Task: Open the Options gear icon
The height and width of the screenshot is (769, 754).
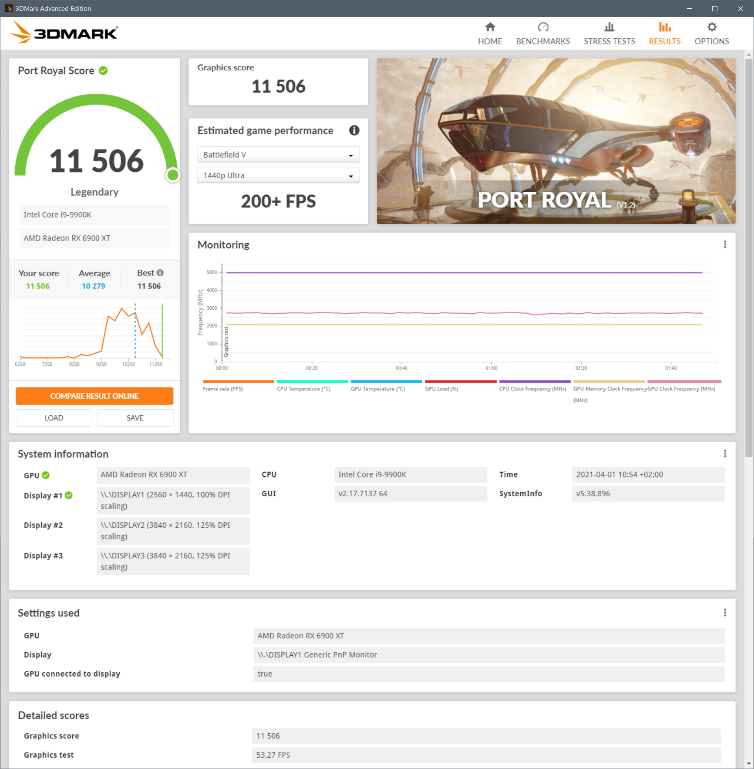Action: pyautogui.click(x=712, y=27)
